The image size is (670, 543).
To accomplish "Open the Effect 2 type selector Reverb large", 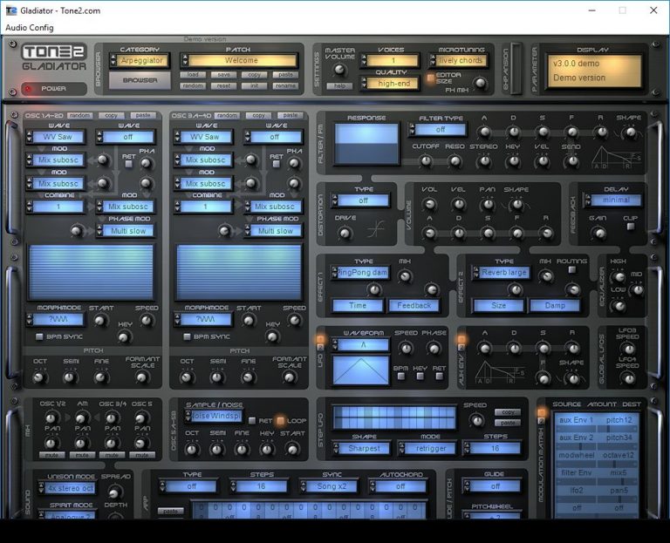I will point(502,272).
